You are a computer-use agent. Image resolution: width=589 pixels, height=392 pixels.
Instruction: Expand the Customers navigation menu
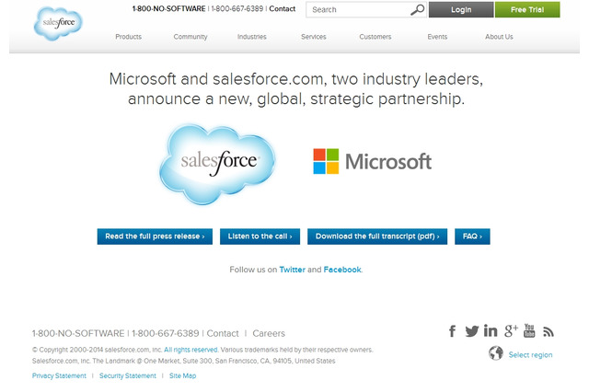click(x=375, y=37)
